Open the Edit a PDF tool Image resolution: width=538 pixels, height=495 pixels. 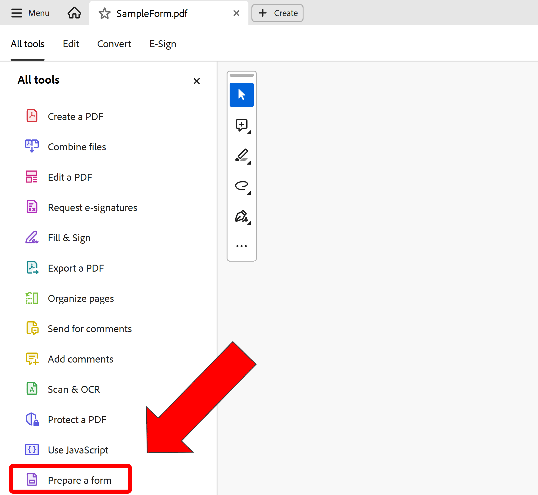coord(70,177)
